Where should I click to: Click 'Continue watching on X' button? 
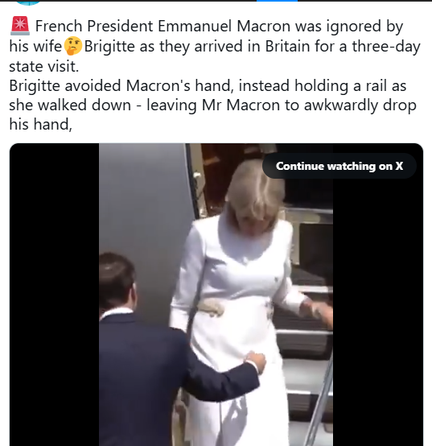point(339,166)
